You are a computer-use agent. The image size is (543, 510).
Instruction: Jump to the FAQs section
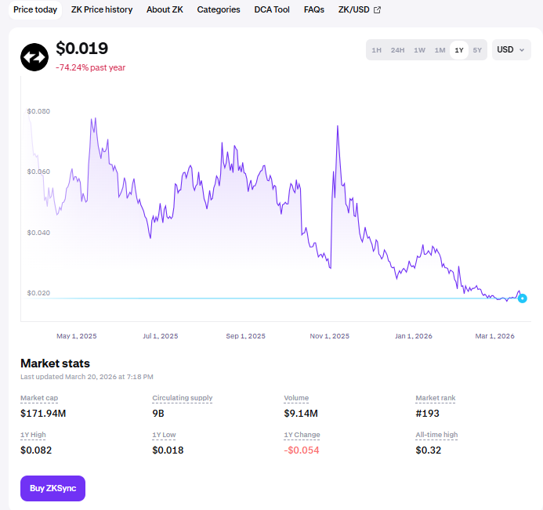314,10
